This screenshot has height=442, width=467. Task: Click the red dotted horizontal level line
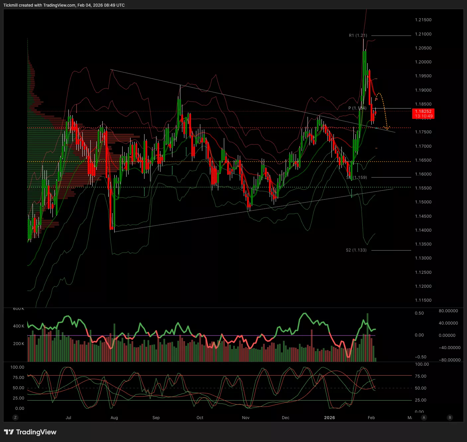pyautogui.click(x=233, y=128)
